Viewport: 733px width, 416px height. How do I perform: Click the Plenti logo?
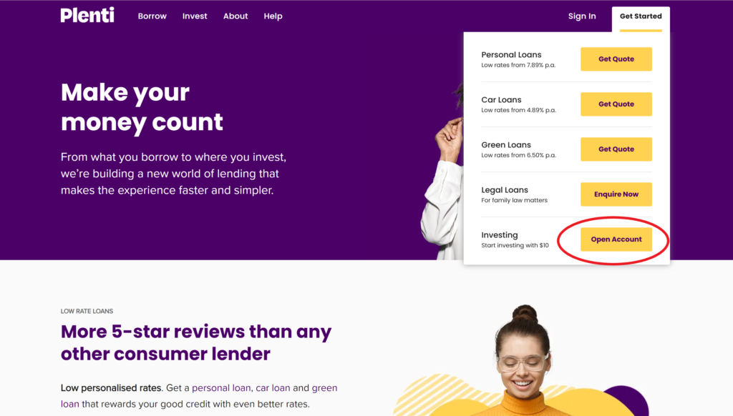87,15
